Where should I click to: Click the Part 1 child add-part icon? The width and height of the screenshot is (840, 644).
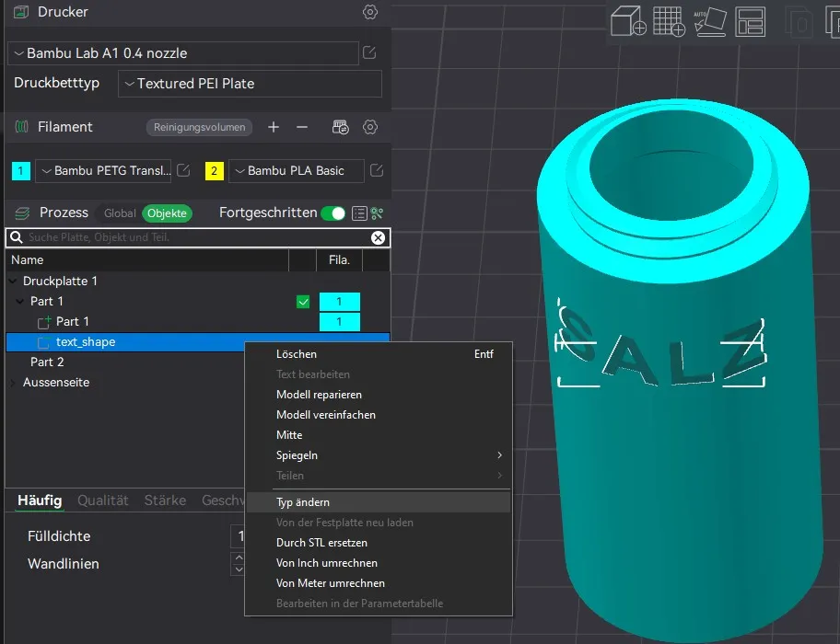[x=44, y=321]
